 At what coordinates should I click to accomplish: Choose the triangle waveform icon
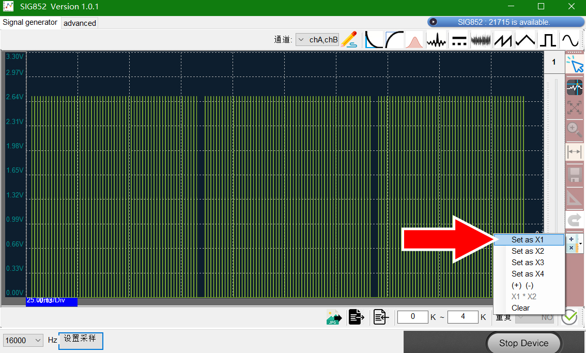pos(525,40)
